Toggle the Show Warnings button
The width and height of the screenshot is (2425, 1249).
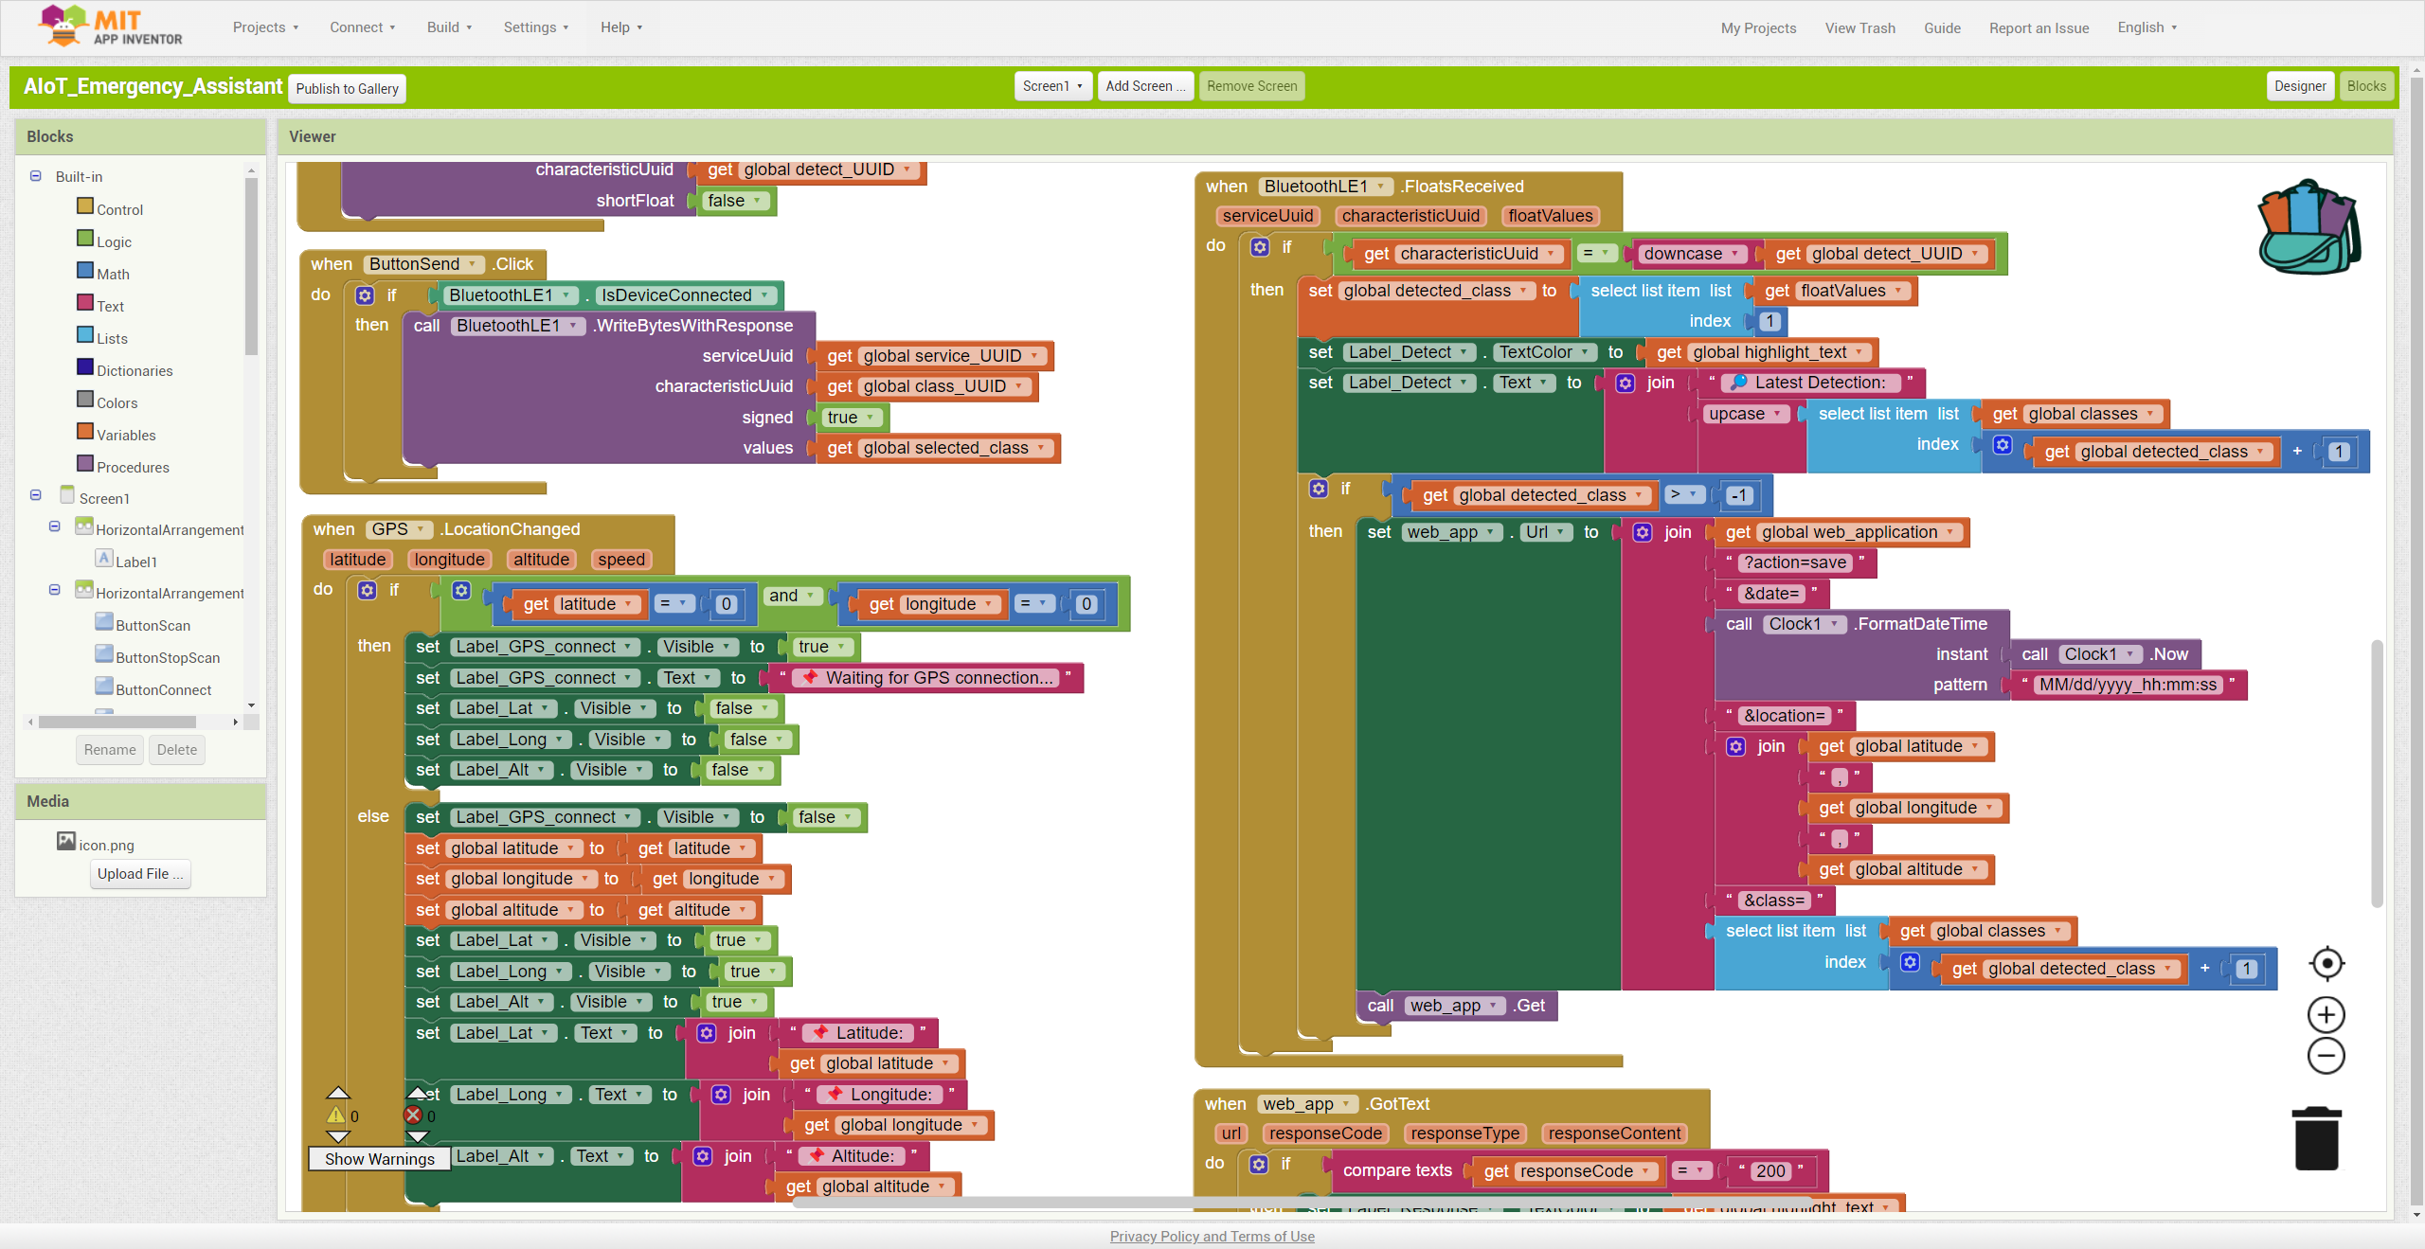pyautogui.click(x=378, y=1158)
